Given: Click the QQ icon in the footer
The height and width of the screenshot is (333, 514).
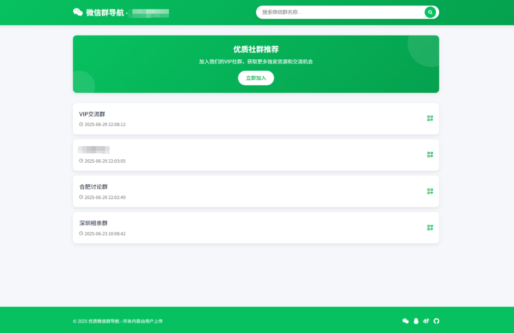Looking at the screenshot, I should (416, 320).
